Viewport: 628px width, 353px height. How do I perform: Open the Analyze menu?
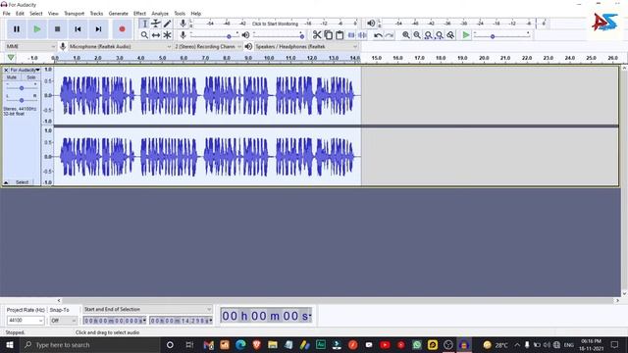[x=160, y=14]
